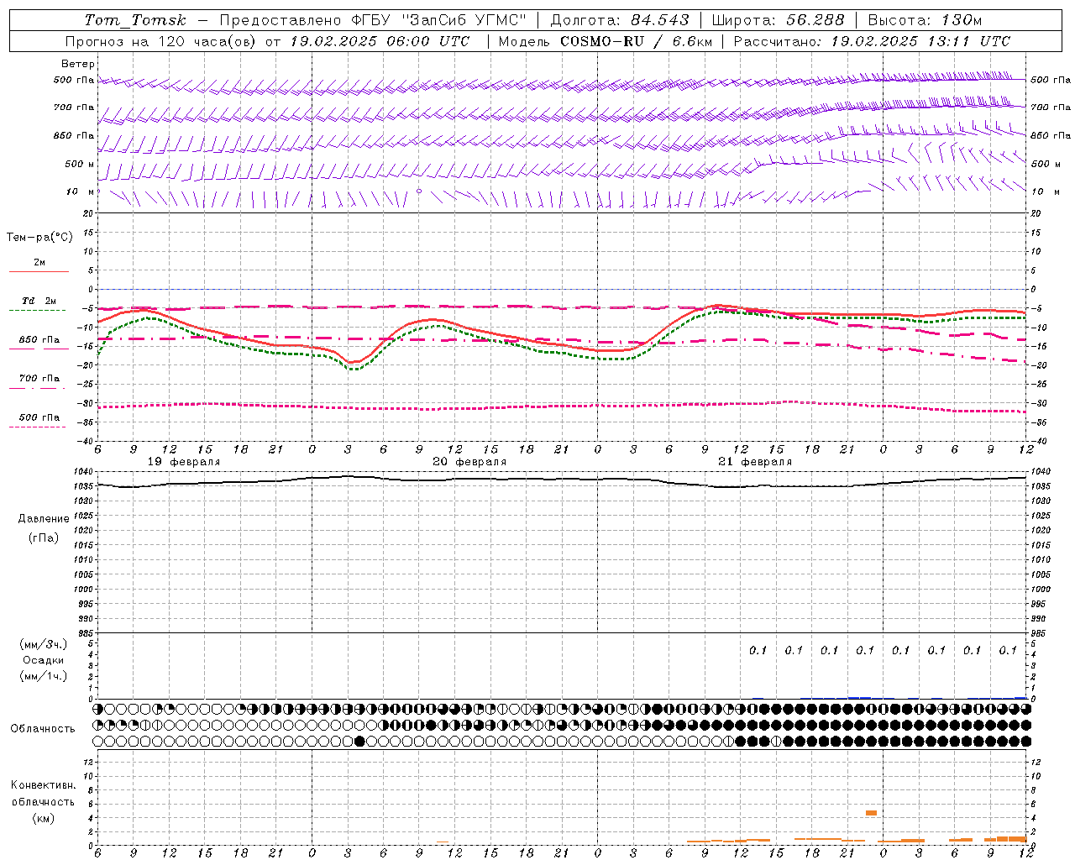Click the (мм/1ч.) precipitation unit label

pyautogui.click(x=44, y=676)
